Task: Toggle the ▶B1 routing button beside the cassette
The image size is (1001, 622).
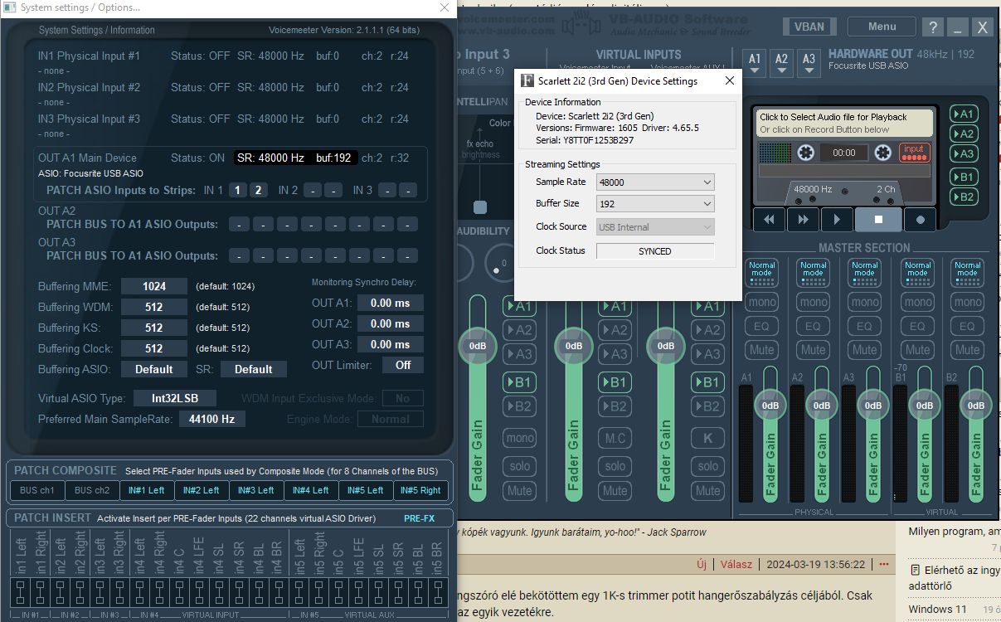Action: (964, 177)
